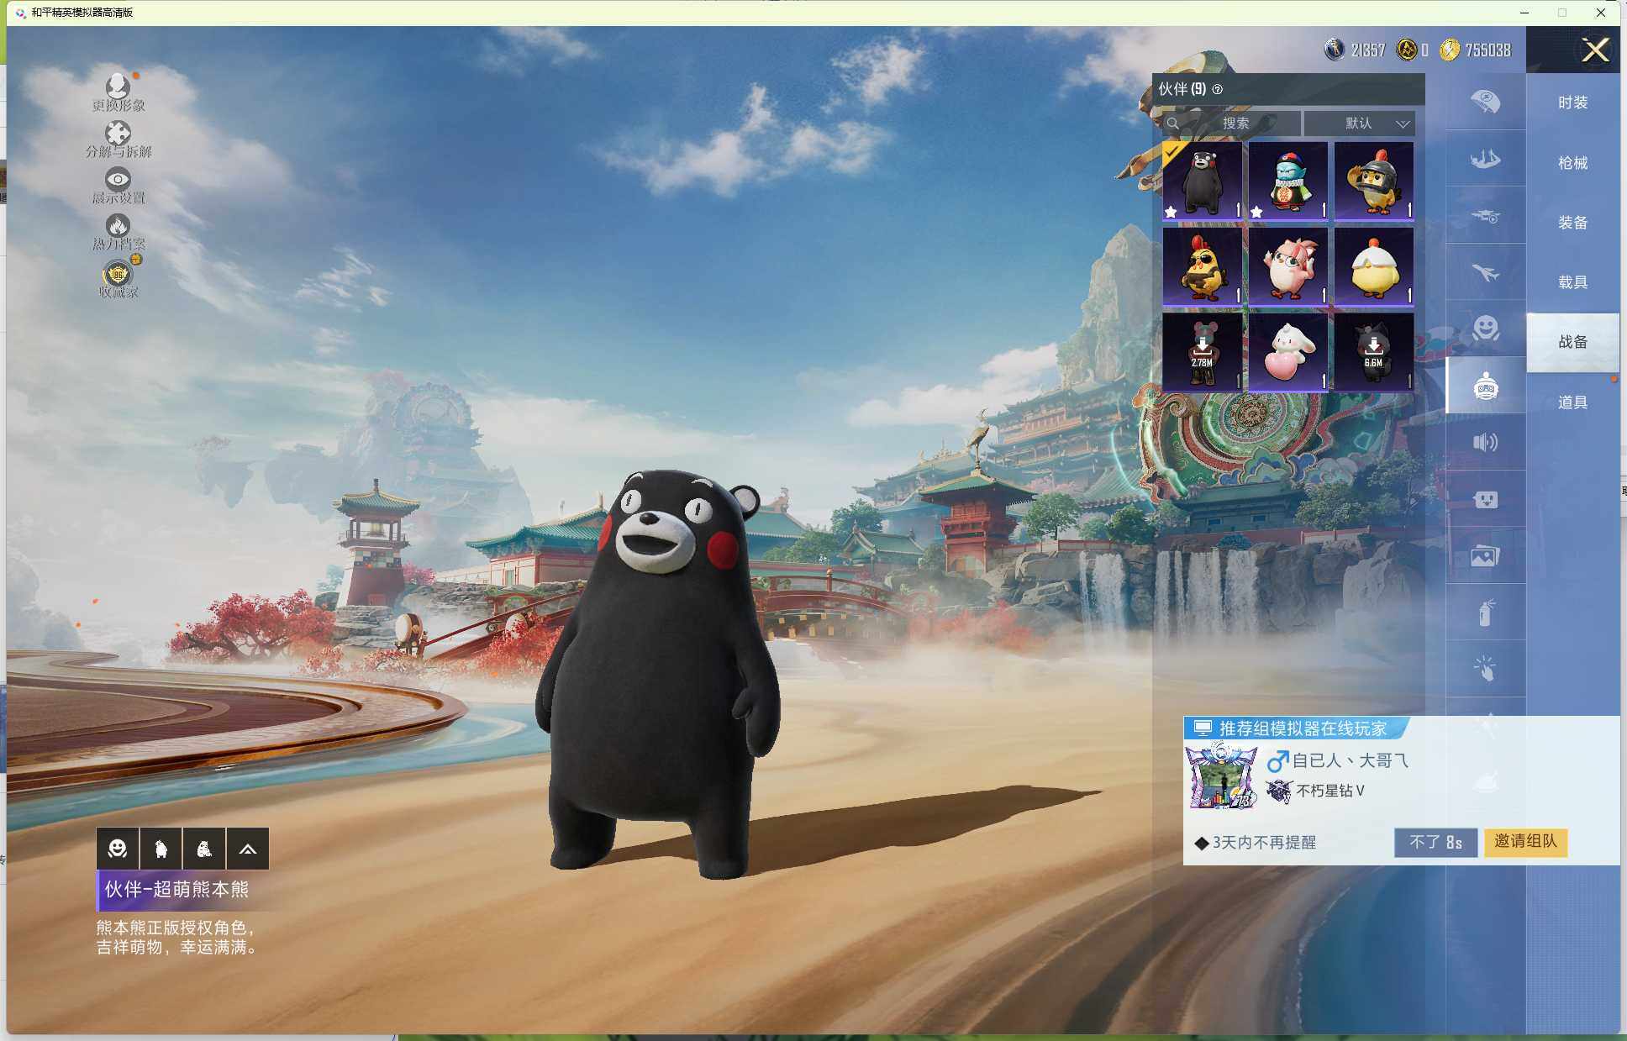
Task: Switch to the 装备 tab
Action: click(x=1572, y=223)
